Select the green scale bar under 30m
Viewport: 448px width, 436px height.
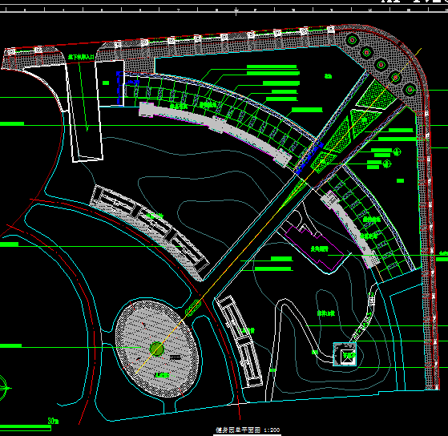26,428
